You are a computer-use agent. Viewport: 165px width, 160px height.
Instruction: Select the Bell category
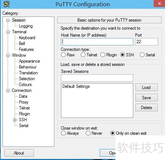(x=22, y=44)
